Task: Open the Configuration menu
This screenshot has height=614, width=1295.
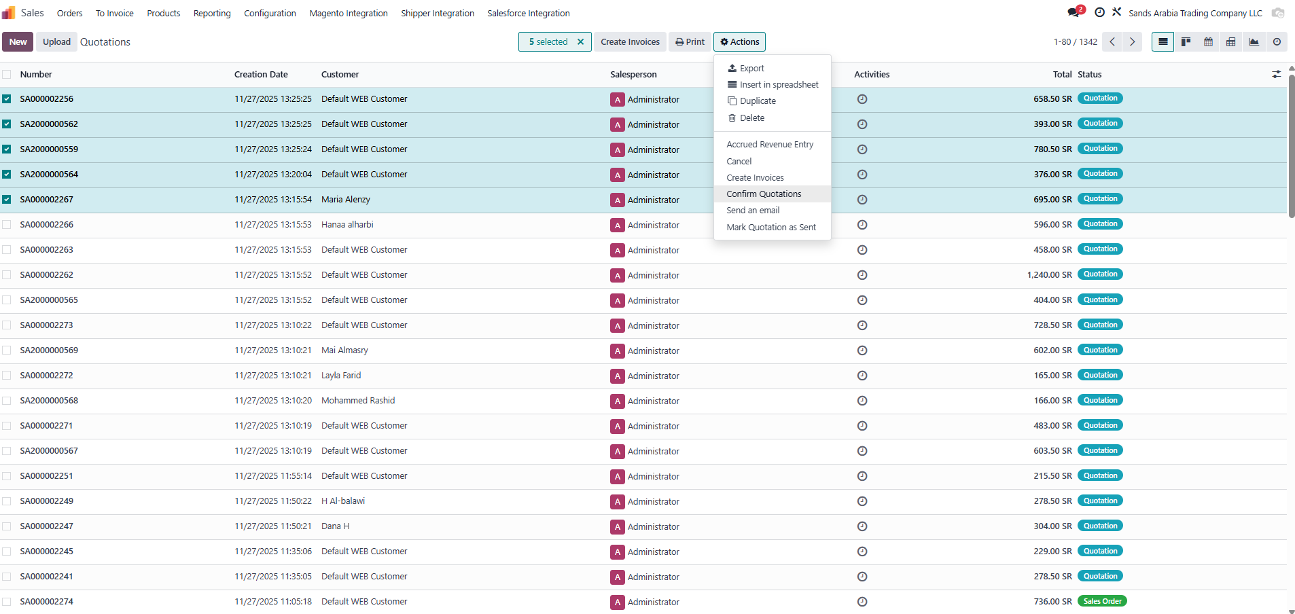Action: click(270, 13)
